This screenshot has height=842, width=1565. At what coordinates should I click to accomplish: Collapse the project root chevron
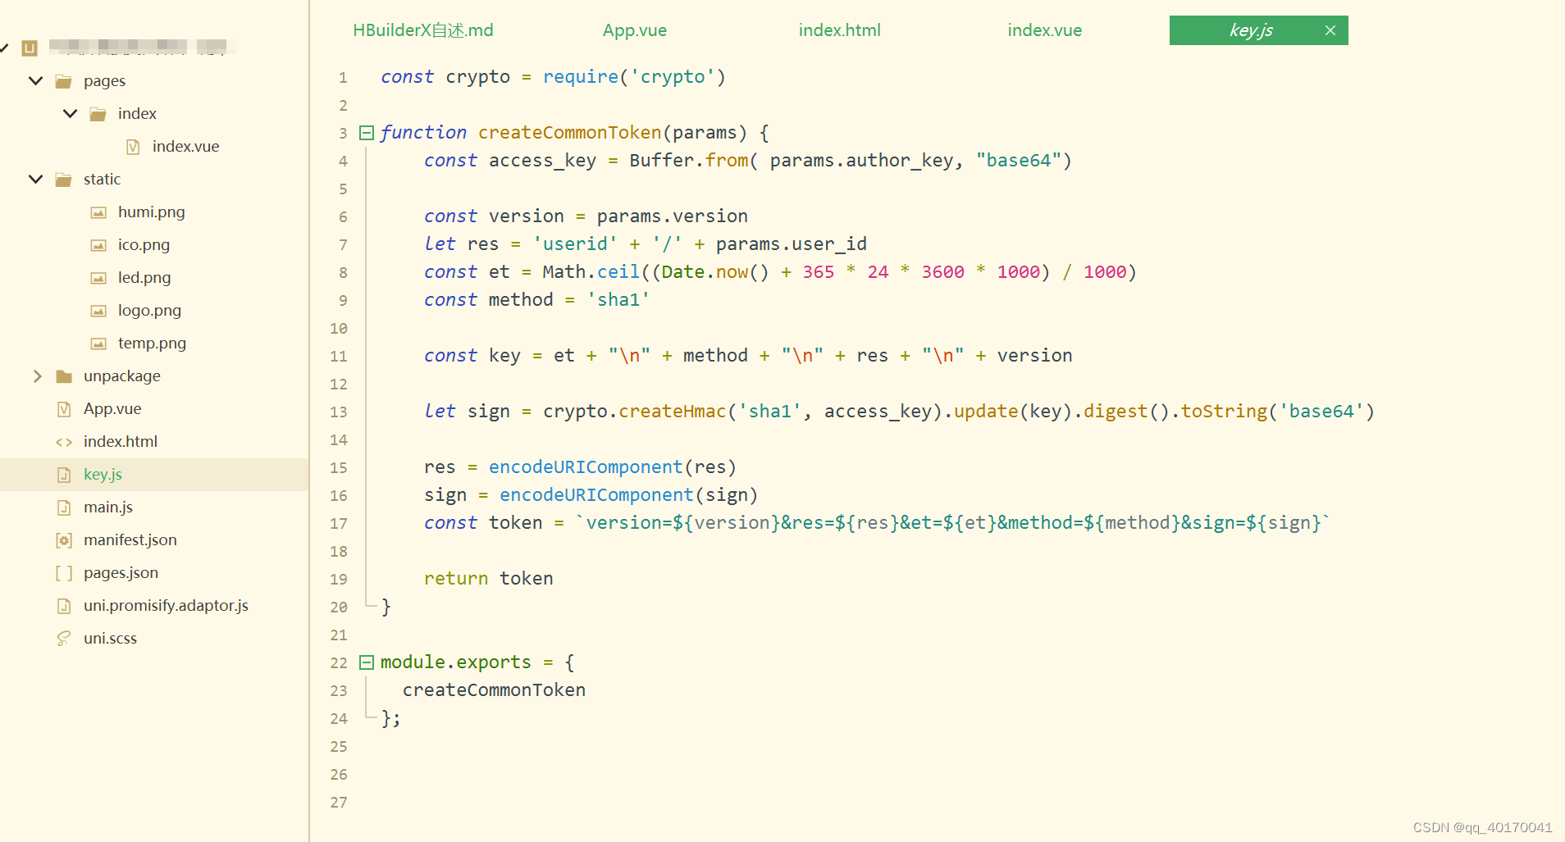pyautogui.click(x=3, y=48)
